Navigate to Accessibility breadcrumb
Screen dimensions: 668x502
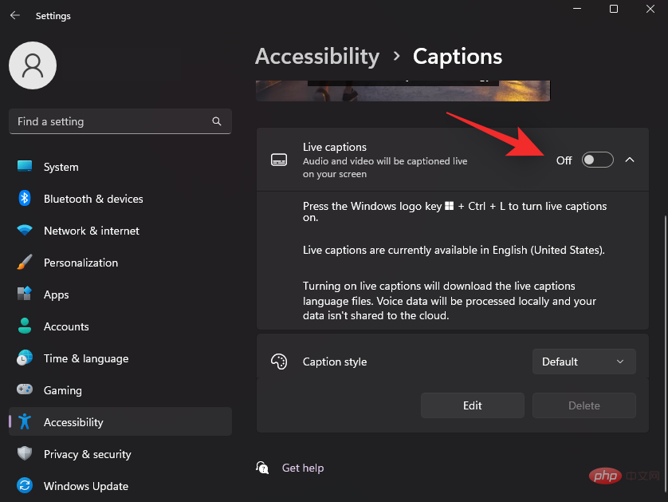pos(317,57)
